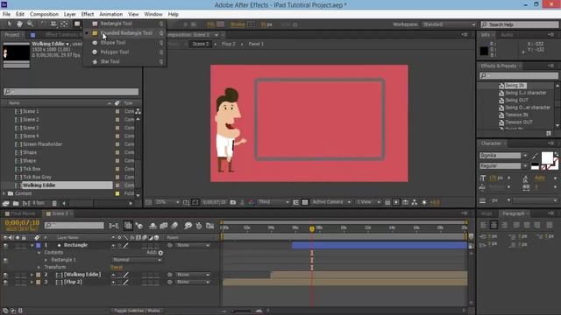
Task: Open the File menu
Action: [6, 14]
